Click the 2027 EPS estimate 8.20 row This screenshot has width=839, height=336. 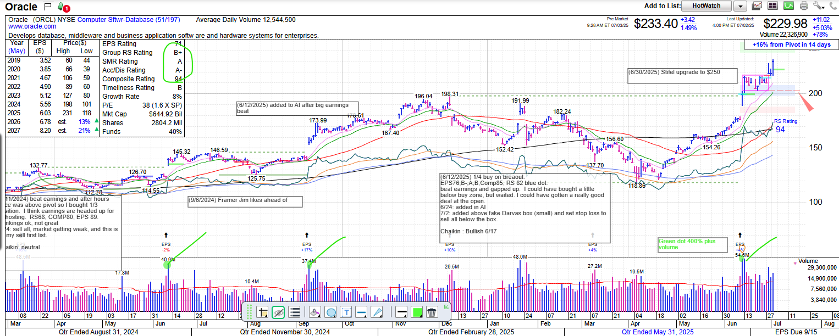53,131
